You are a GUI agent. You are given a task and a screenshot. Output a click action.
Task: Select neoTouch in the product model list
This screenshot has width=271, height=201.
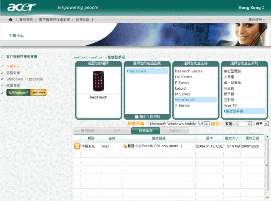click(147, 71)
